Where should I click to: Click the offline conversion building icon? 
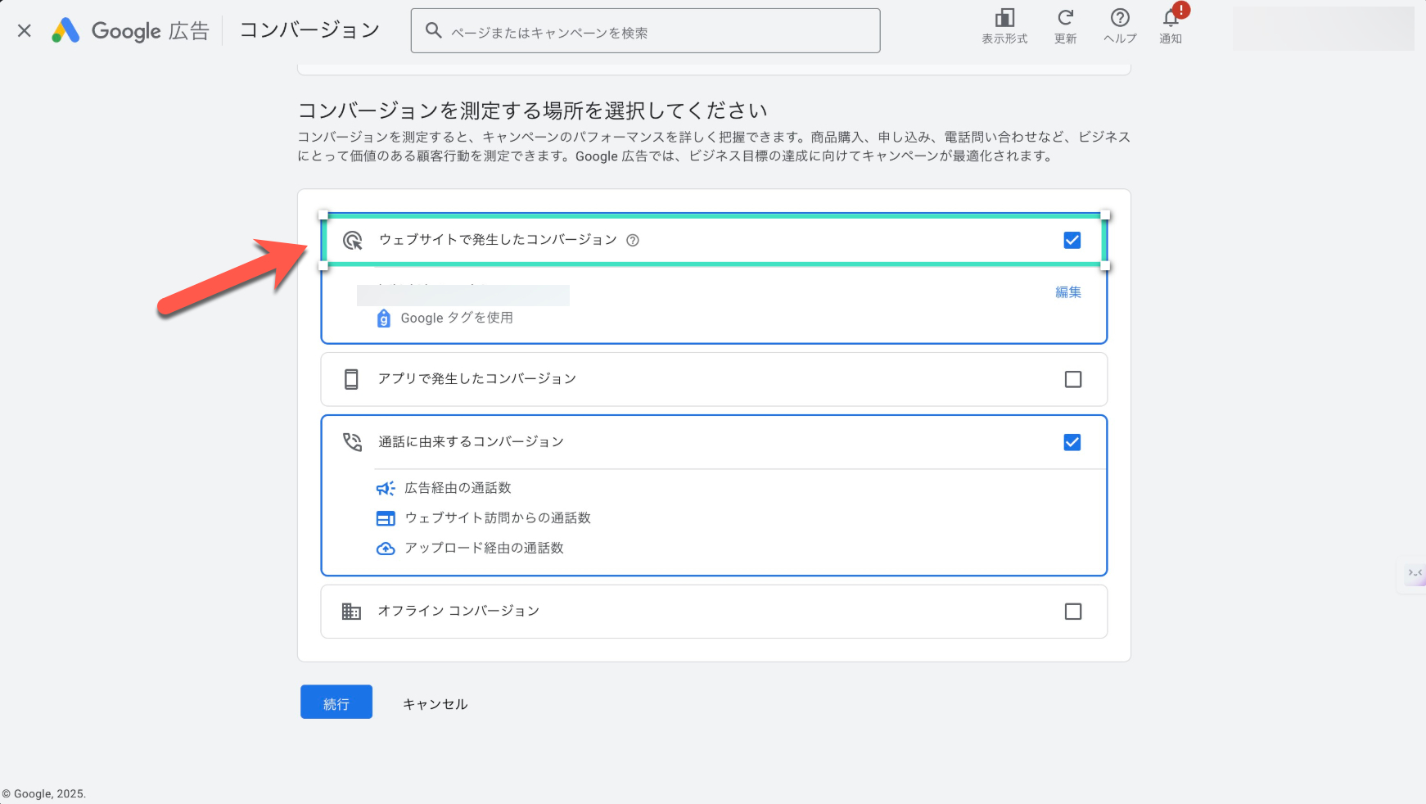351,612
